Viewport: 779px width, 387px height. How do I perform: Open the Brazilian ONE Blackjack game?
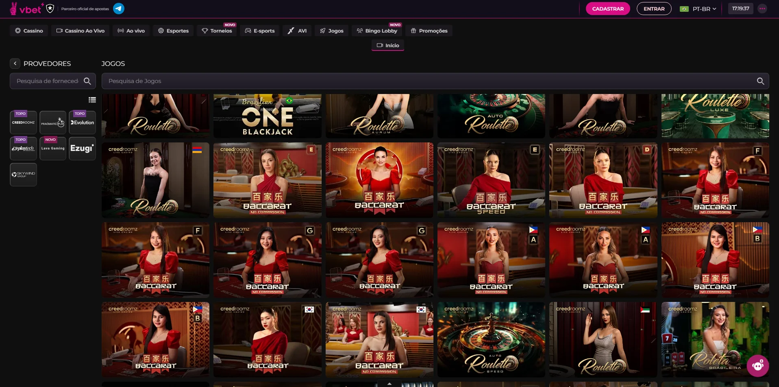(268, 116)
